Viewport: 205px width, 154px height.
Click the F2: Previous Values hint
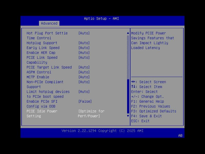coord(151,106)
